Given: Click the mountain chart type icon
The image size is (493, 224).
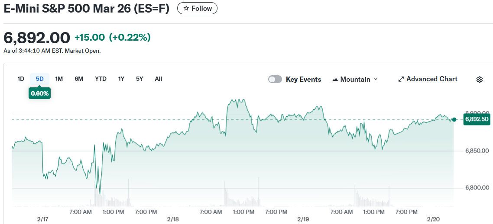Looking at the screenshot, I should [x=335, y=80].
